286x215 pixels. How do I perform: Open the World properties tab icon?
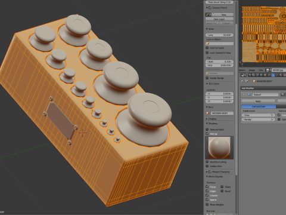261,75
